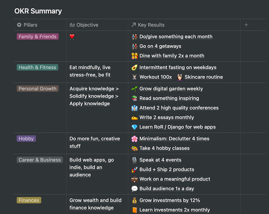The image size is (269, 214).
Task: Click the money bag investments icon
Action: (x=134, y=200)
